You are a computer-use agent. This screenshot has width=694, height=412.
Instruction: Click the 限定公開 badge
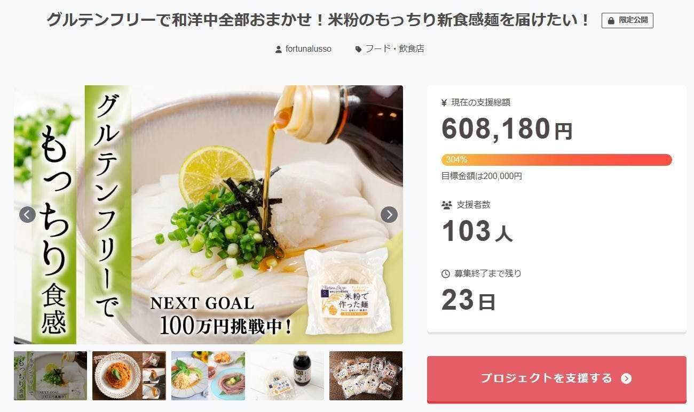pyautogui.click(x=627, y=20)
